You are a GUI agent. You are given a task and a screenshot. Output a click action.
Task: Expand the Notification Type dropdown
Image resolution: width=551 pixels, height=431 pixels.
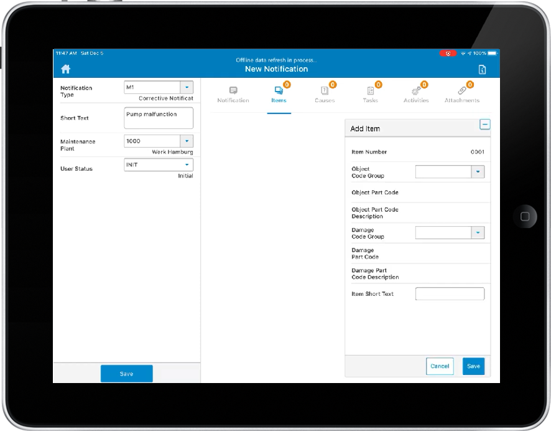click(187, 88)
